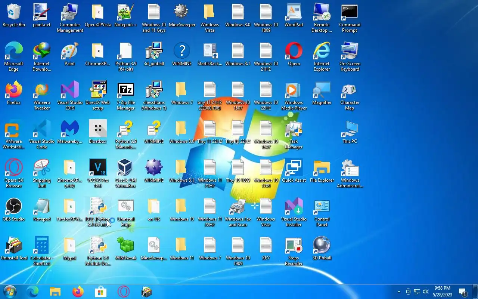Open the taskbar clock showing 9:58 PM

point(443,292)
